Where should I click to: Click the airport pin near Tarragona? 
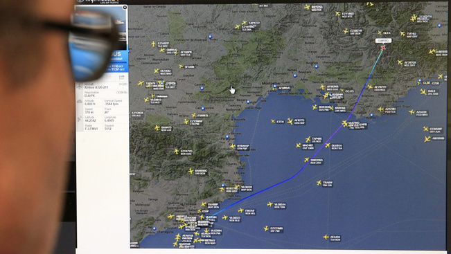click(x=154, y=228)
